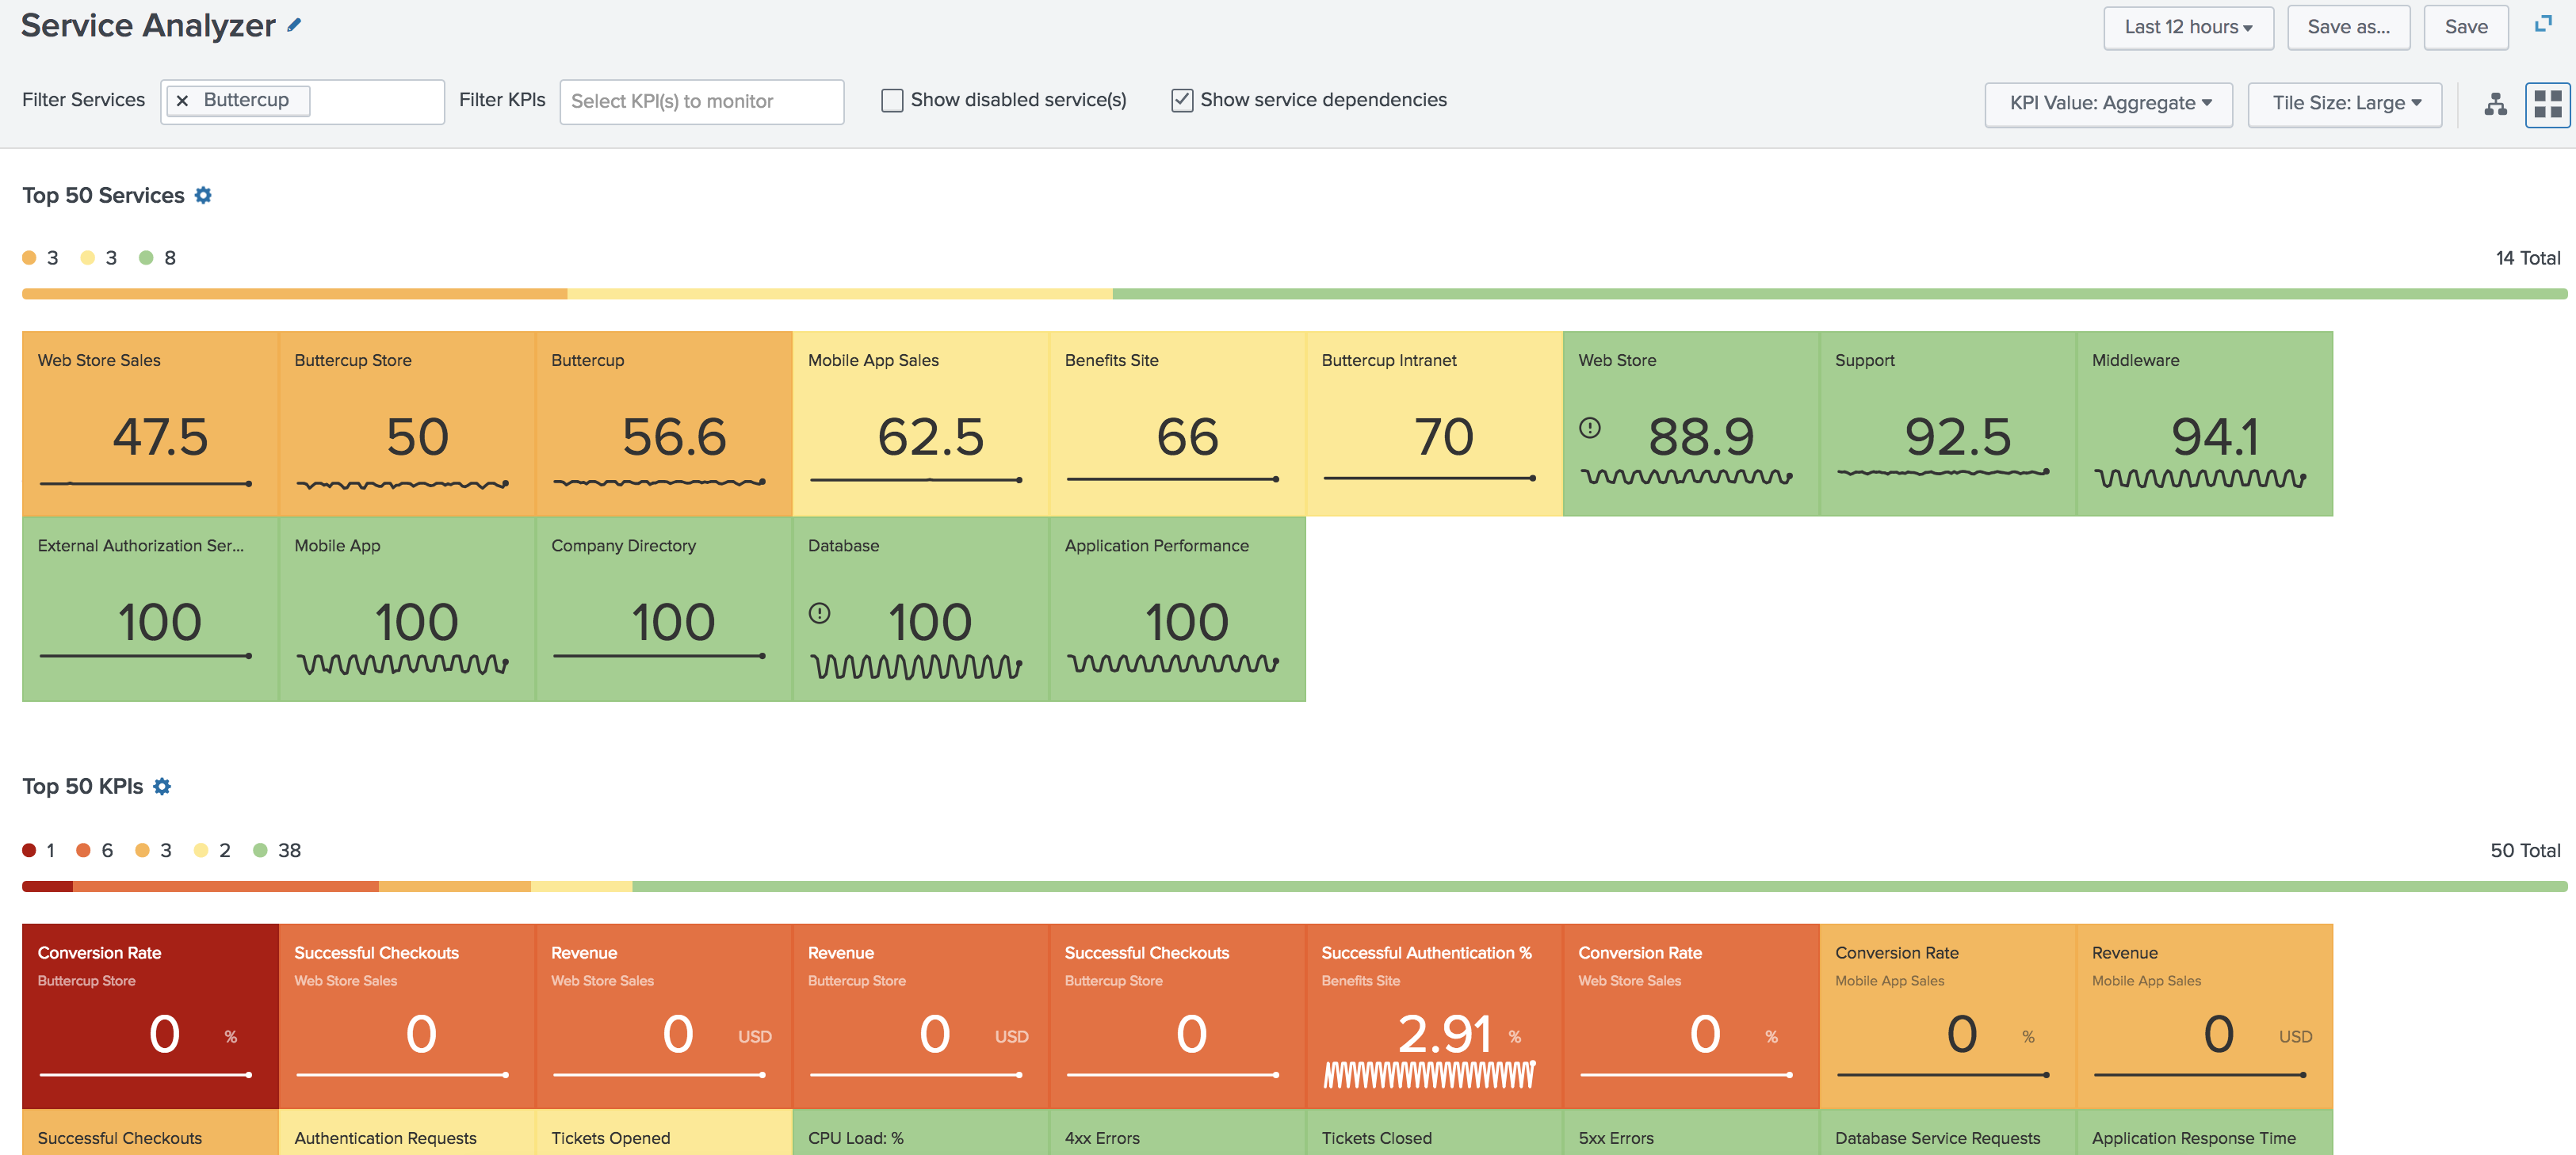
Task: Click the yellow services legend dot showing 3
Action: click(88, 257)
